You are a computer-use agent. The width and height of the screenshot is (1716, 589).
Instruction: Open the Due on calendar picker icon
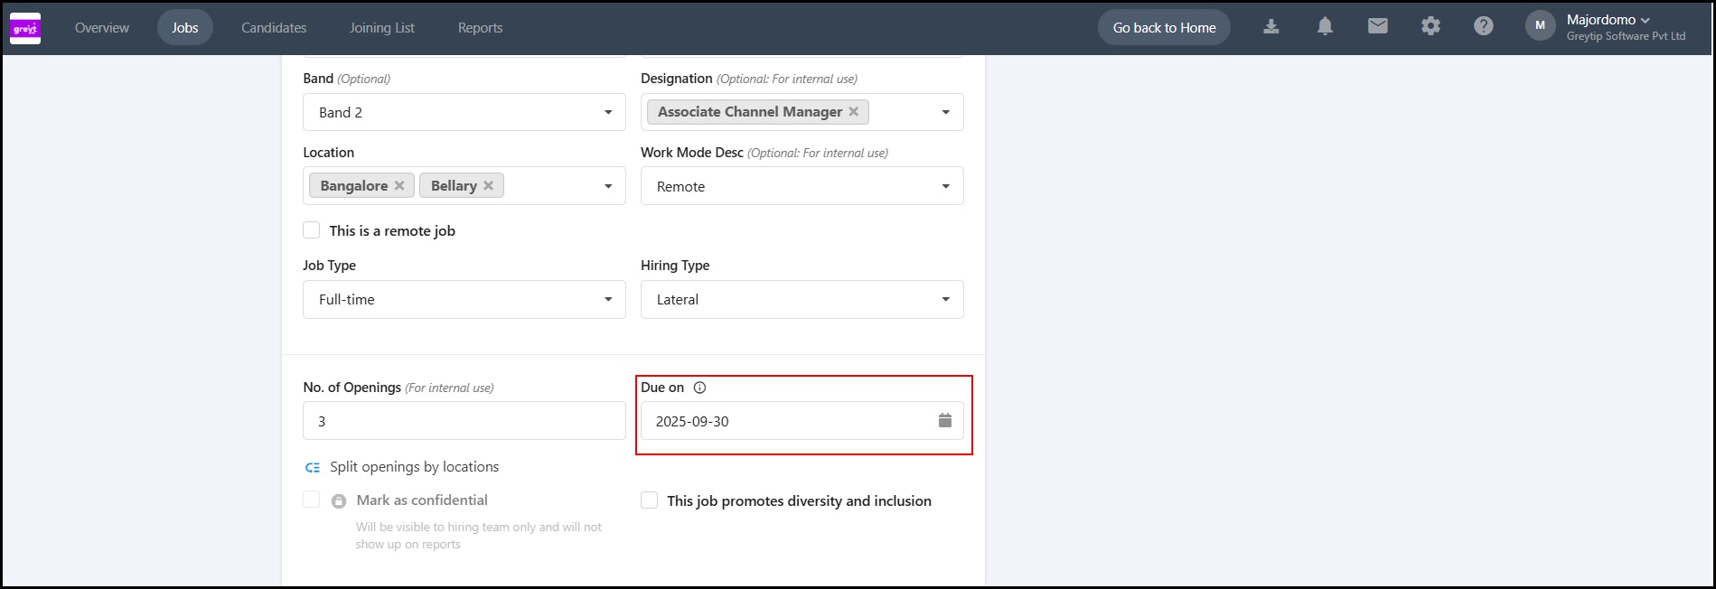[945, 421]
